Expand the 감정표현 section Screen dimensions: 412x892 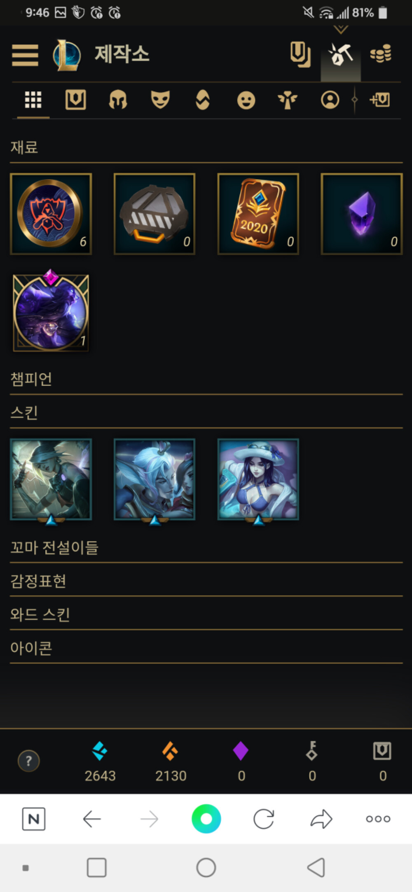[x=206, y=581]
